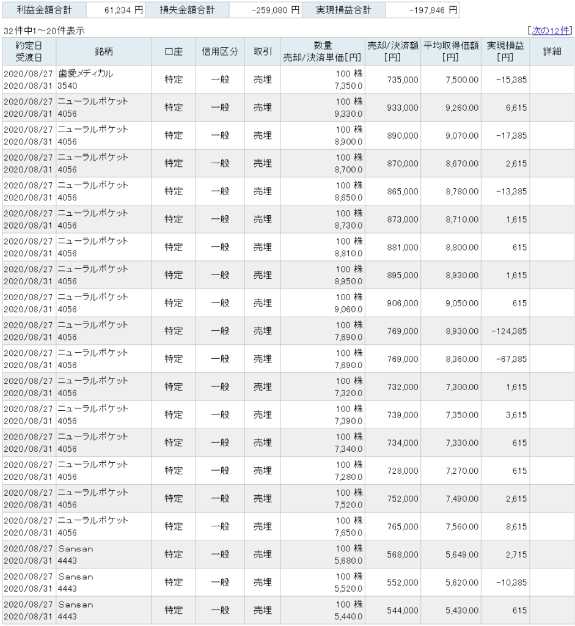Image resolution: width=575 pixels, height=626 pixels.
Task: Click the 約定日 受渡日 column header
Action: coord(29,52)
